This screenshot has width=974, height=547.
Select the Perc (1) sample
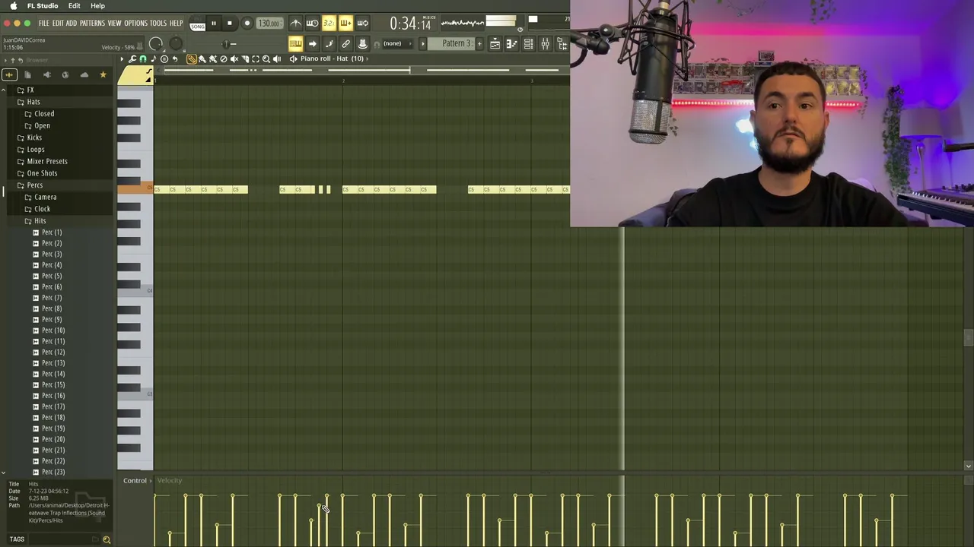[52, 232]
